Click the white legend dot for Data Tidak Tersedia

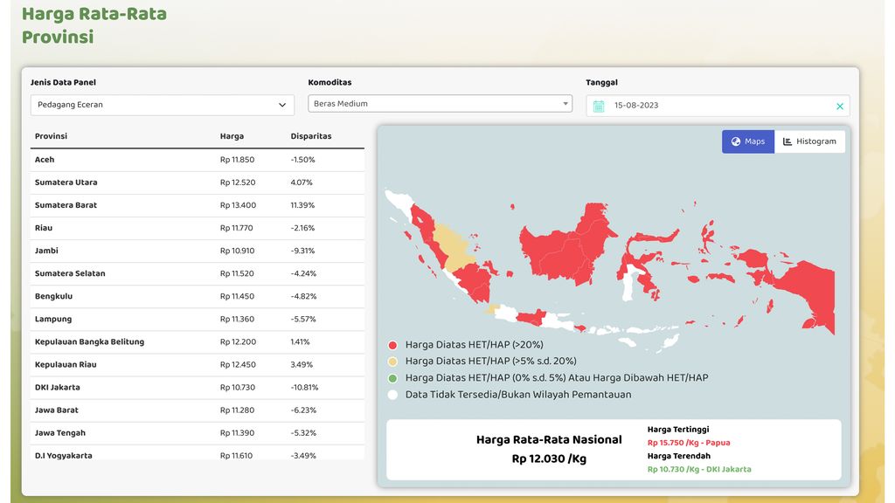point(392,395)
